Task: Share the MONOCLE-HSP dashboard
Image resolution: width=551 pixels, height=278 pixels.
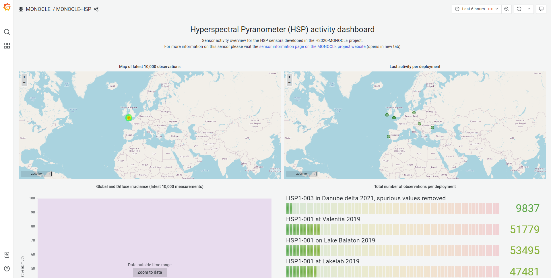Action: (x=96, y=9)
